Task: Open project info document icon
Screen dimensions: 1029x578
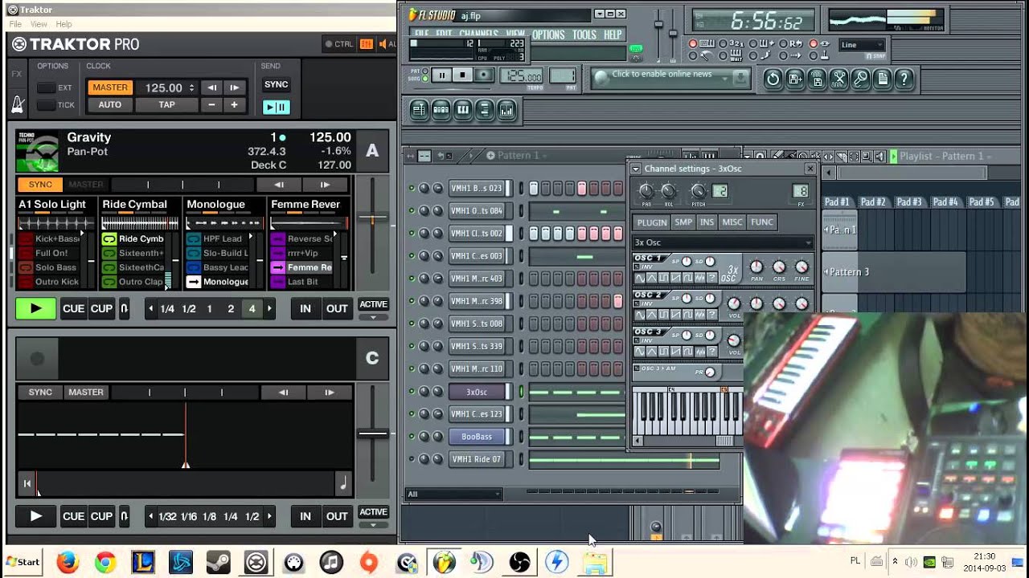Action: tap(882, 79)
